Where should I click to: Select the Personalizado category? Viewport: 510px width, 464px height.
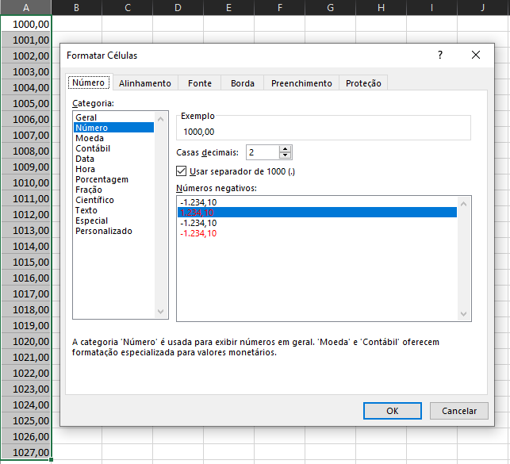(114, 231)
